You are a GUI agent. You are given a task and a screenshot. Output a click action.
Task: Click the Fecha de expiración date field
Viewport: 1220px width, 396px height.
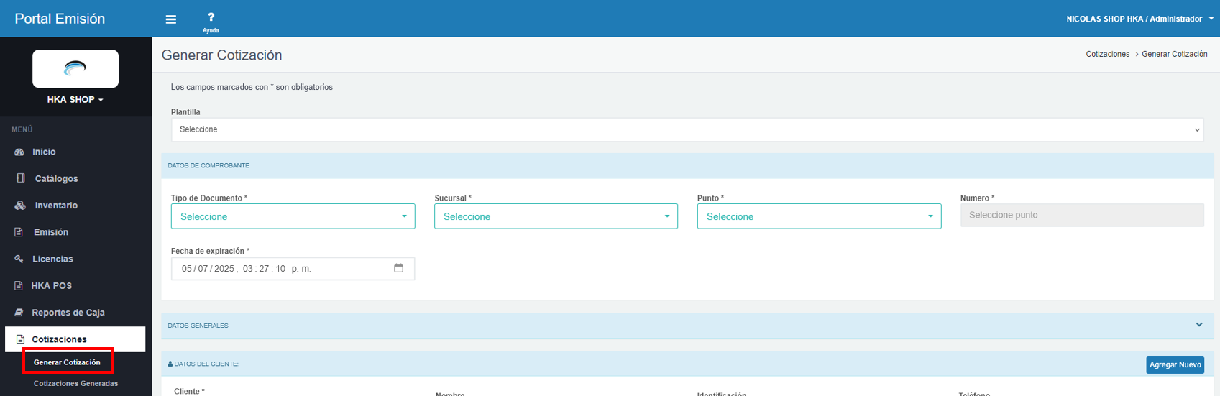coord(280,268)
